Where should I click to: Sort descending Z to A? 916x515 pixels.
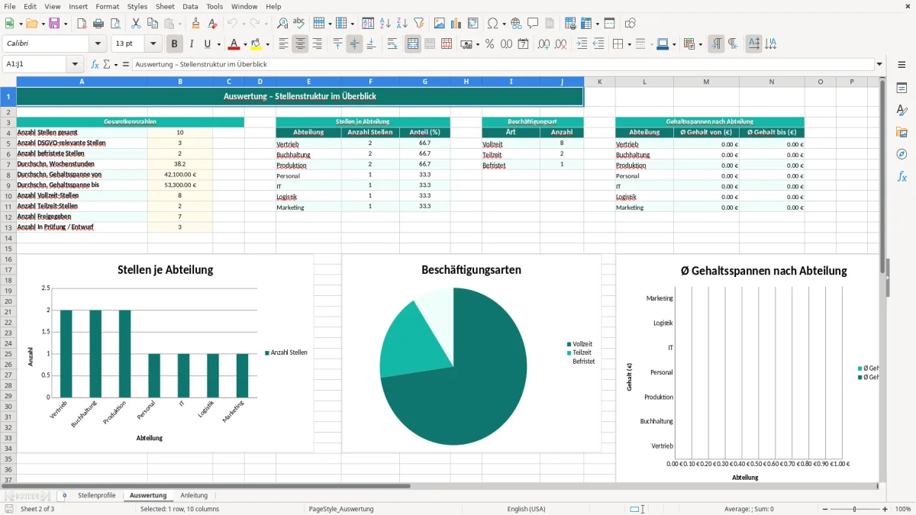point(402,24)
